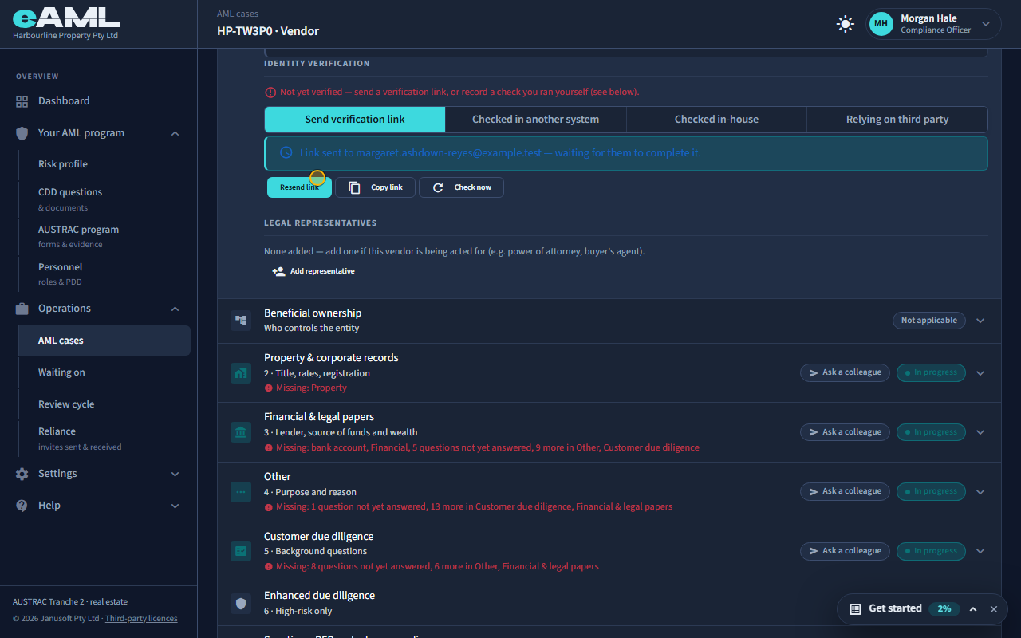1021x638 pixels.
Task: Click the Enhanced due diligence shield icon
Action: (x=241, y=603)
